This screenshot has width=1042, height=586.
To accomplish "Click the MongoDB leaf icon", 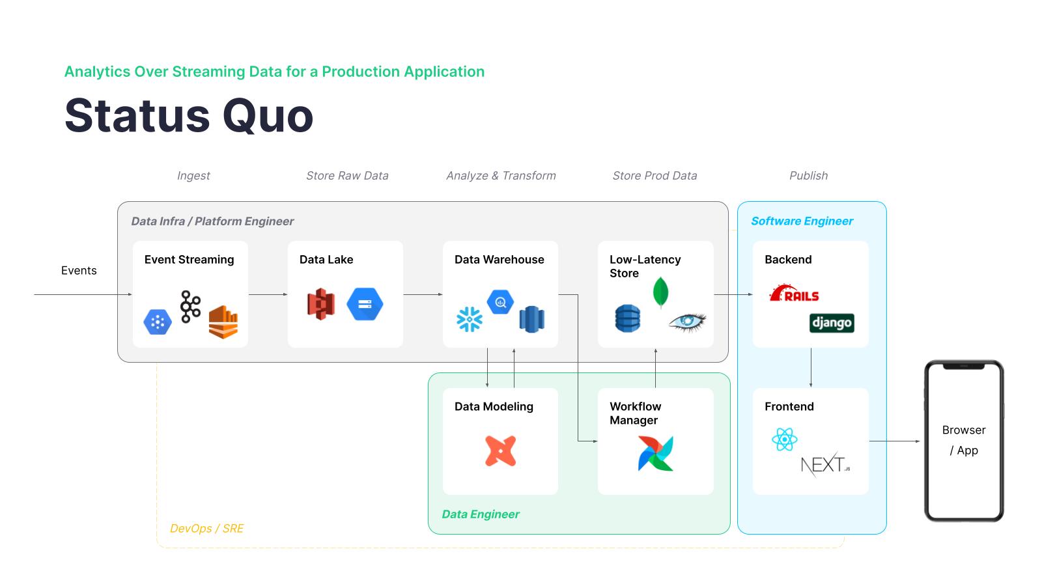I will (x=660, y=292).
